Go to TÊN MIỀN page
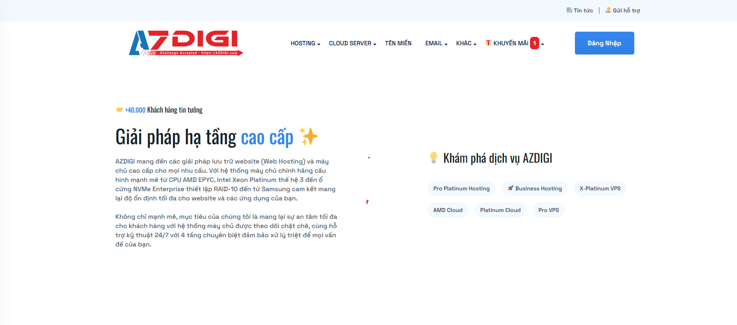Image resolution: width=737 pixels, height=325 pixels. click(398, 43)
